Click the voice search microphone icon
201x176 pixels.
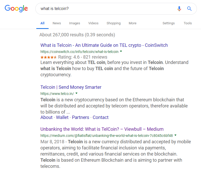179,9
